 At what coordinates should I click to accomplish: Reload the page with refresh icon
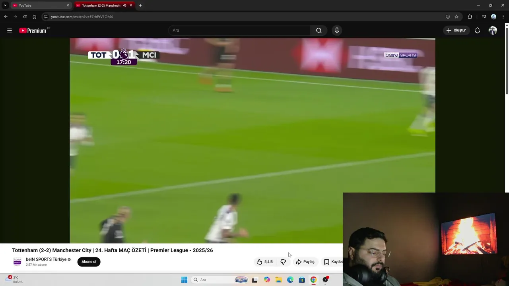coord(25,17)
